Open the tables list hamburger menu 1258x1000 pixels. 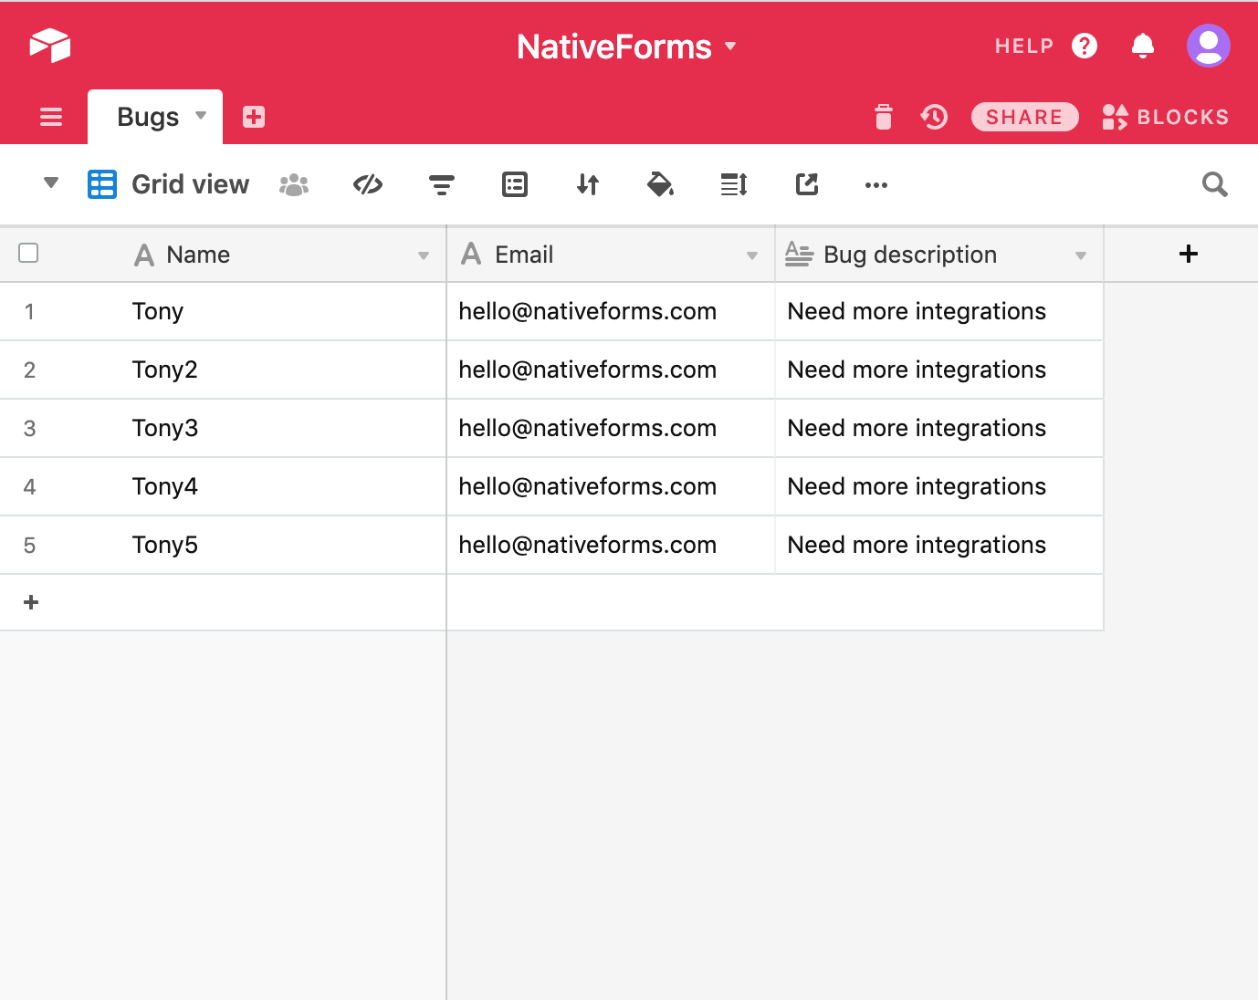coord(51,117)
